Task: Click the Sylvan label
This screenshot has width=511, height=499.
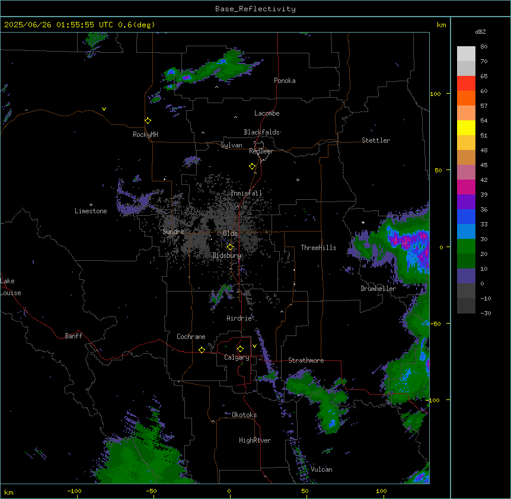Action: 231,145
